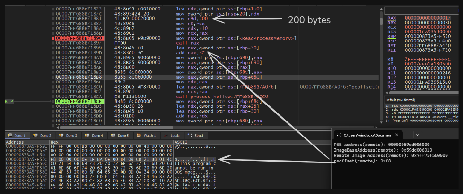463x194 pixels.
Task: Toggle breakpoint dot at address 00007FF688B71875
Action: click(53, 9)
